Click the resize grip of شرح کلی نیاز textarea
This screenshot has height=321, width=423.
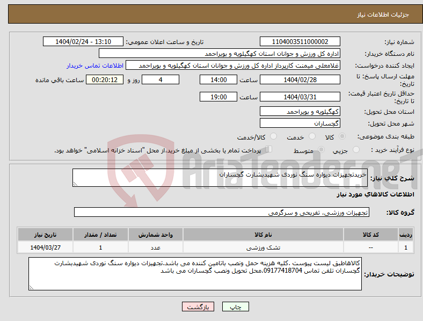[x=75, y=184]
